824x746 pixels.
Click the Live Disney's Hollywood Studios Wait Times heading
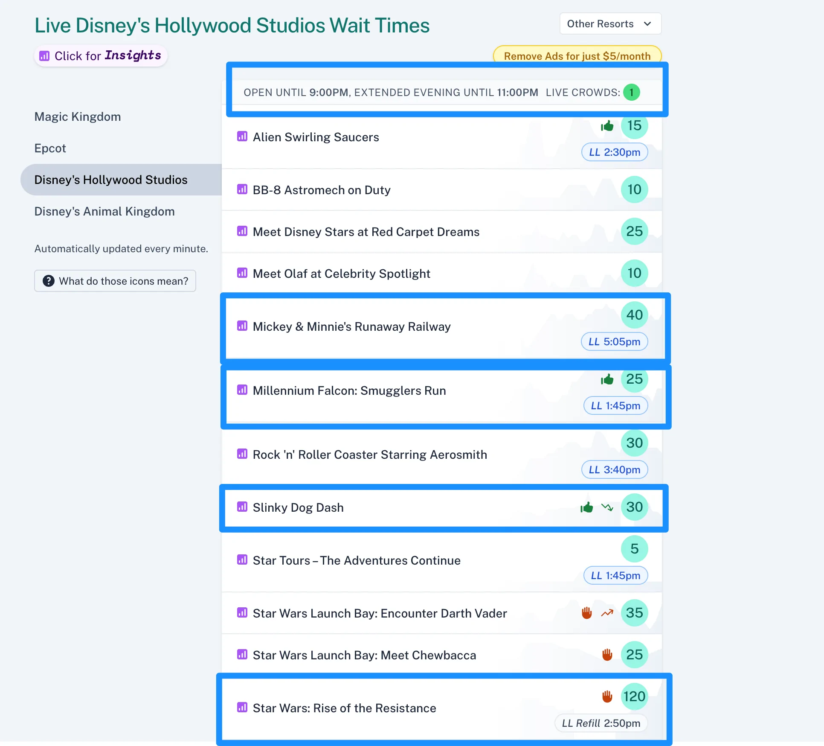click(232, 25)
